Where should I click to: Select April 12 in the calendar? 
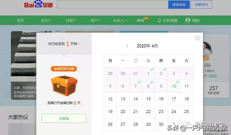(110, 99)
